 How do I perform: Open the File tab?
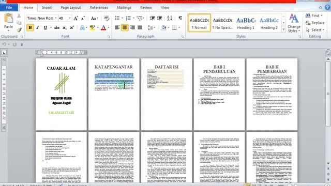click(9, 8)
